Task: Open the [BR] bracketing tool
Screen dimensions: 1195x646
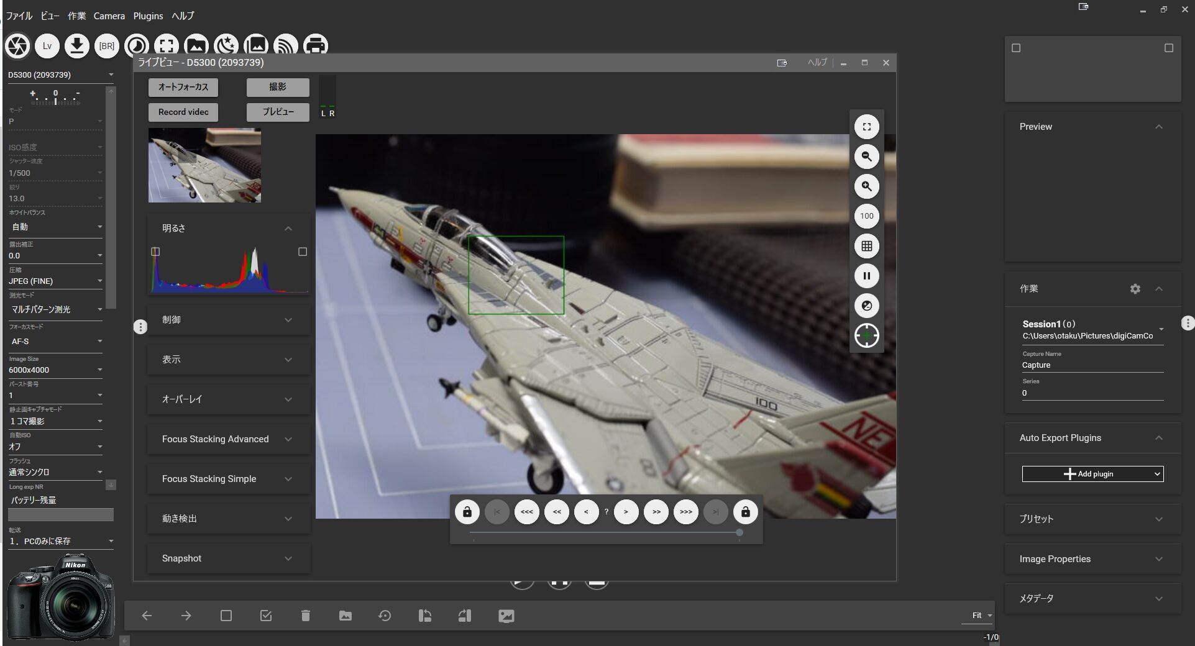Action: (x=107, y=46)
